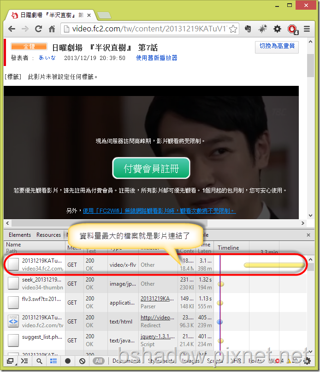Select the All network filter
This screenshot has width=320, height=372.
[x=99, y=361]
